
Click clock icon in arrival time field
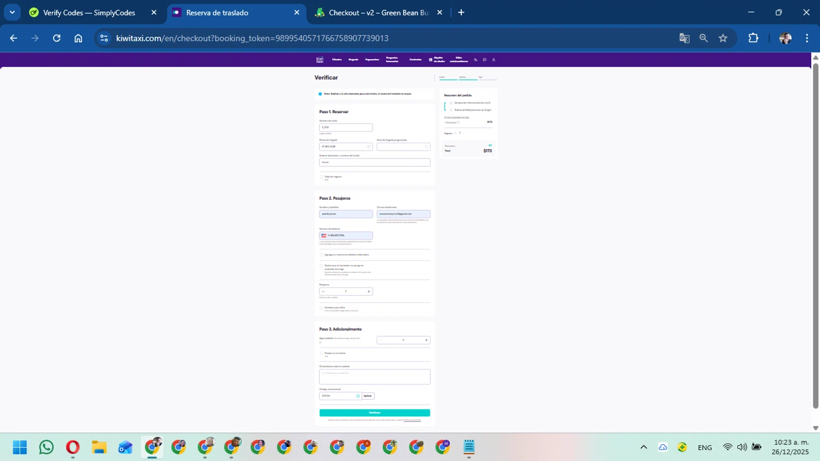[426, 147]
